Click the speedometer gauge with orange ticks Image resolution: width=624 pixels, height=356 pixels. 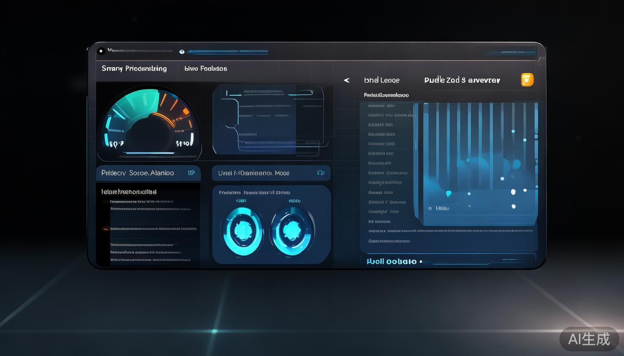tap(149, 123)
